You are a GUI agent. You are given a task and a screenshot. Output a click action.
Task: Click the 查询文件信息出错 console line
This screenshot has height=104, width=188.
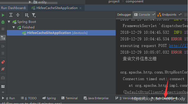click(140, 59)
